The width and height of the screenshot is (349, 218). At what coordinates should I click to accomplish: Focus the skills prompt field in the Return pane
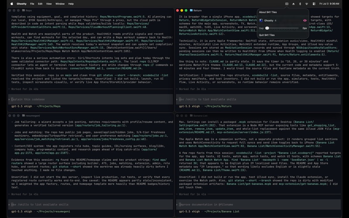258,99
